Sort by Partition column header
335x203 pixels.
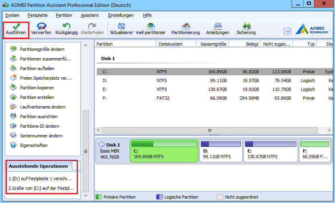[x=125, y=44]
